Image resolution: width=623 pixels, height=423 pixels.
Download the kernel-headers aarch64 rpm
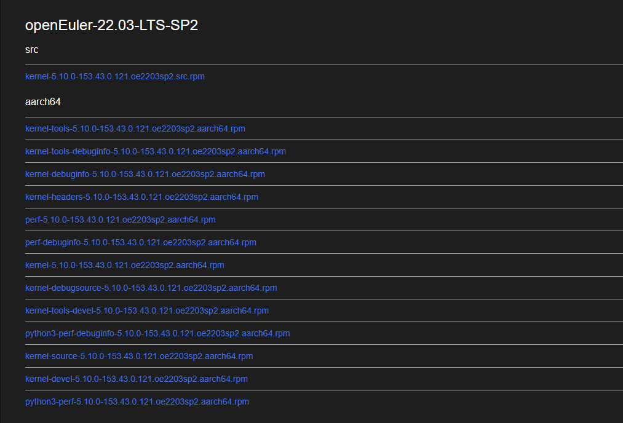tap(141, 197)
